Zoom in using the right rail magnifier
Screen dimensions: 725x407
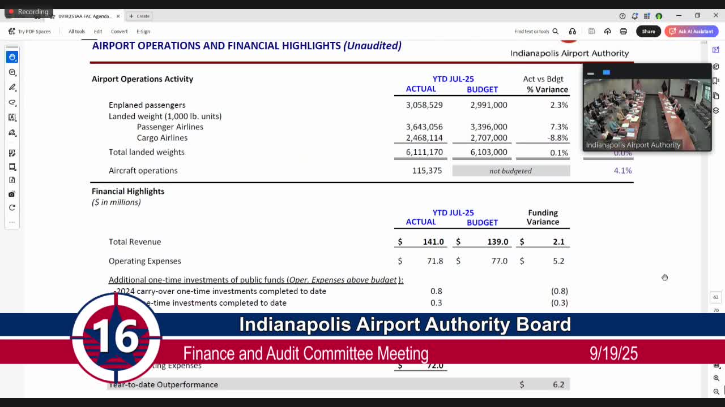click(717, 378)
